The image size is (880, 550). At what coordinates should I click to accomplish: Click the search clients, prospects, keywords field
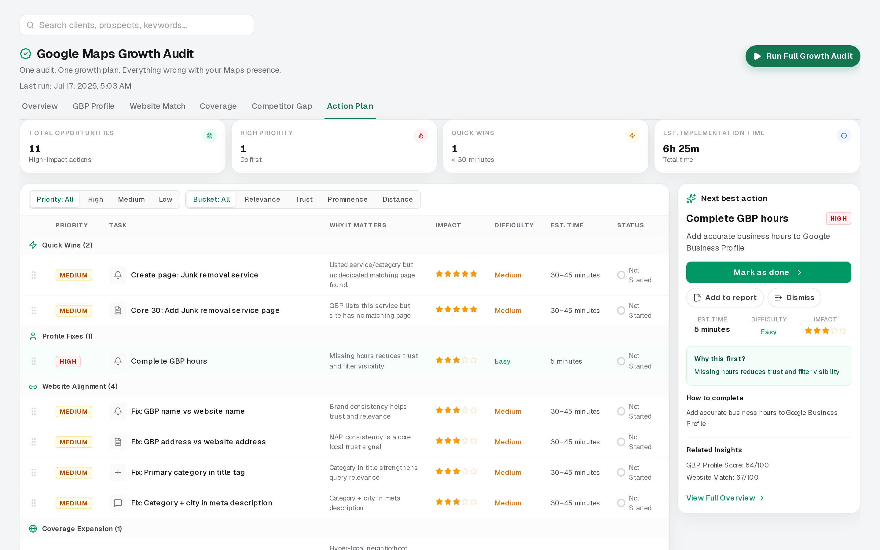(x=137, y=25)
